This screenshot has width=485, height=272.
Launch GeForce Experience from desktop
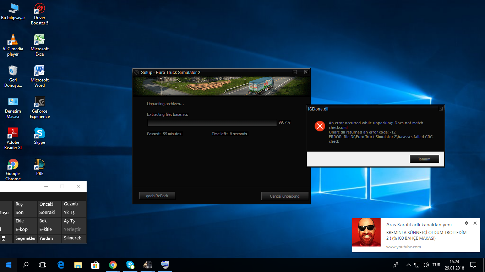click(39, 107)
